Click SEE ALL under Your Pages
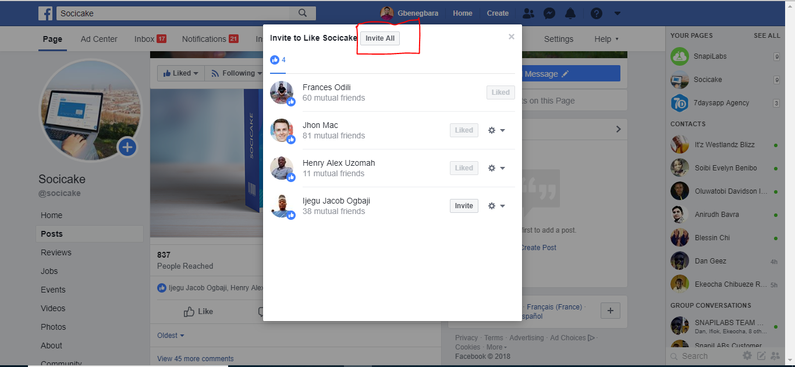 coord(767,35)
